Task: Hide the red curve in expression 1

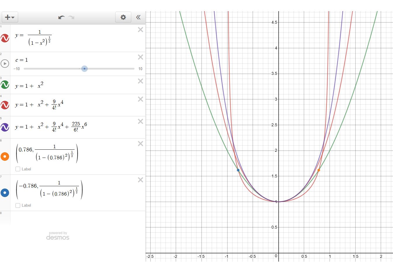Action: [5, 38]
